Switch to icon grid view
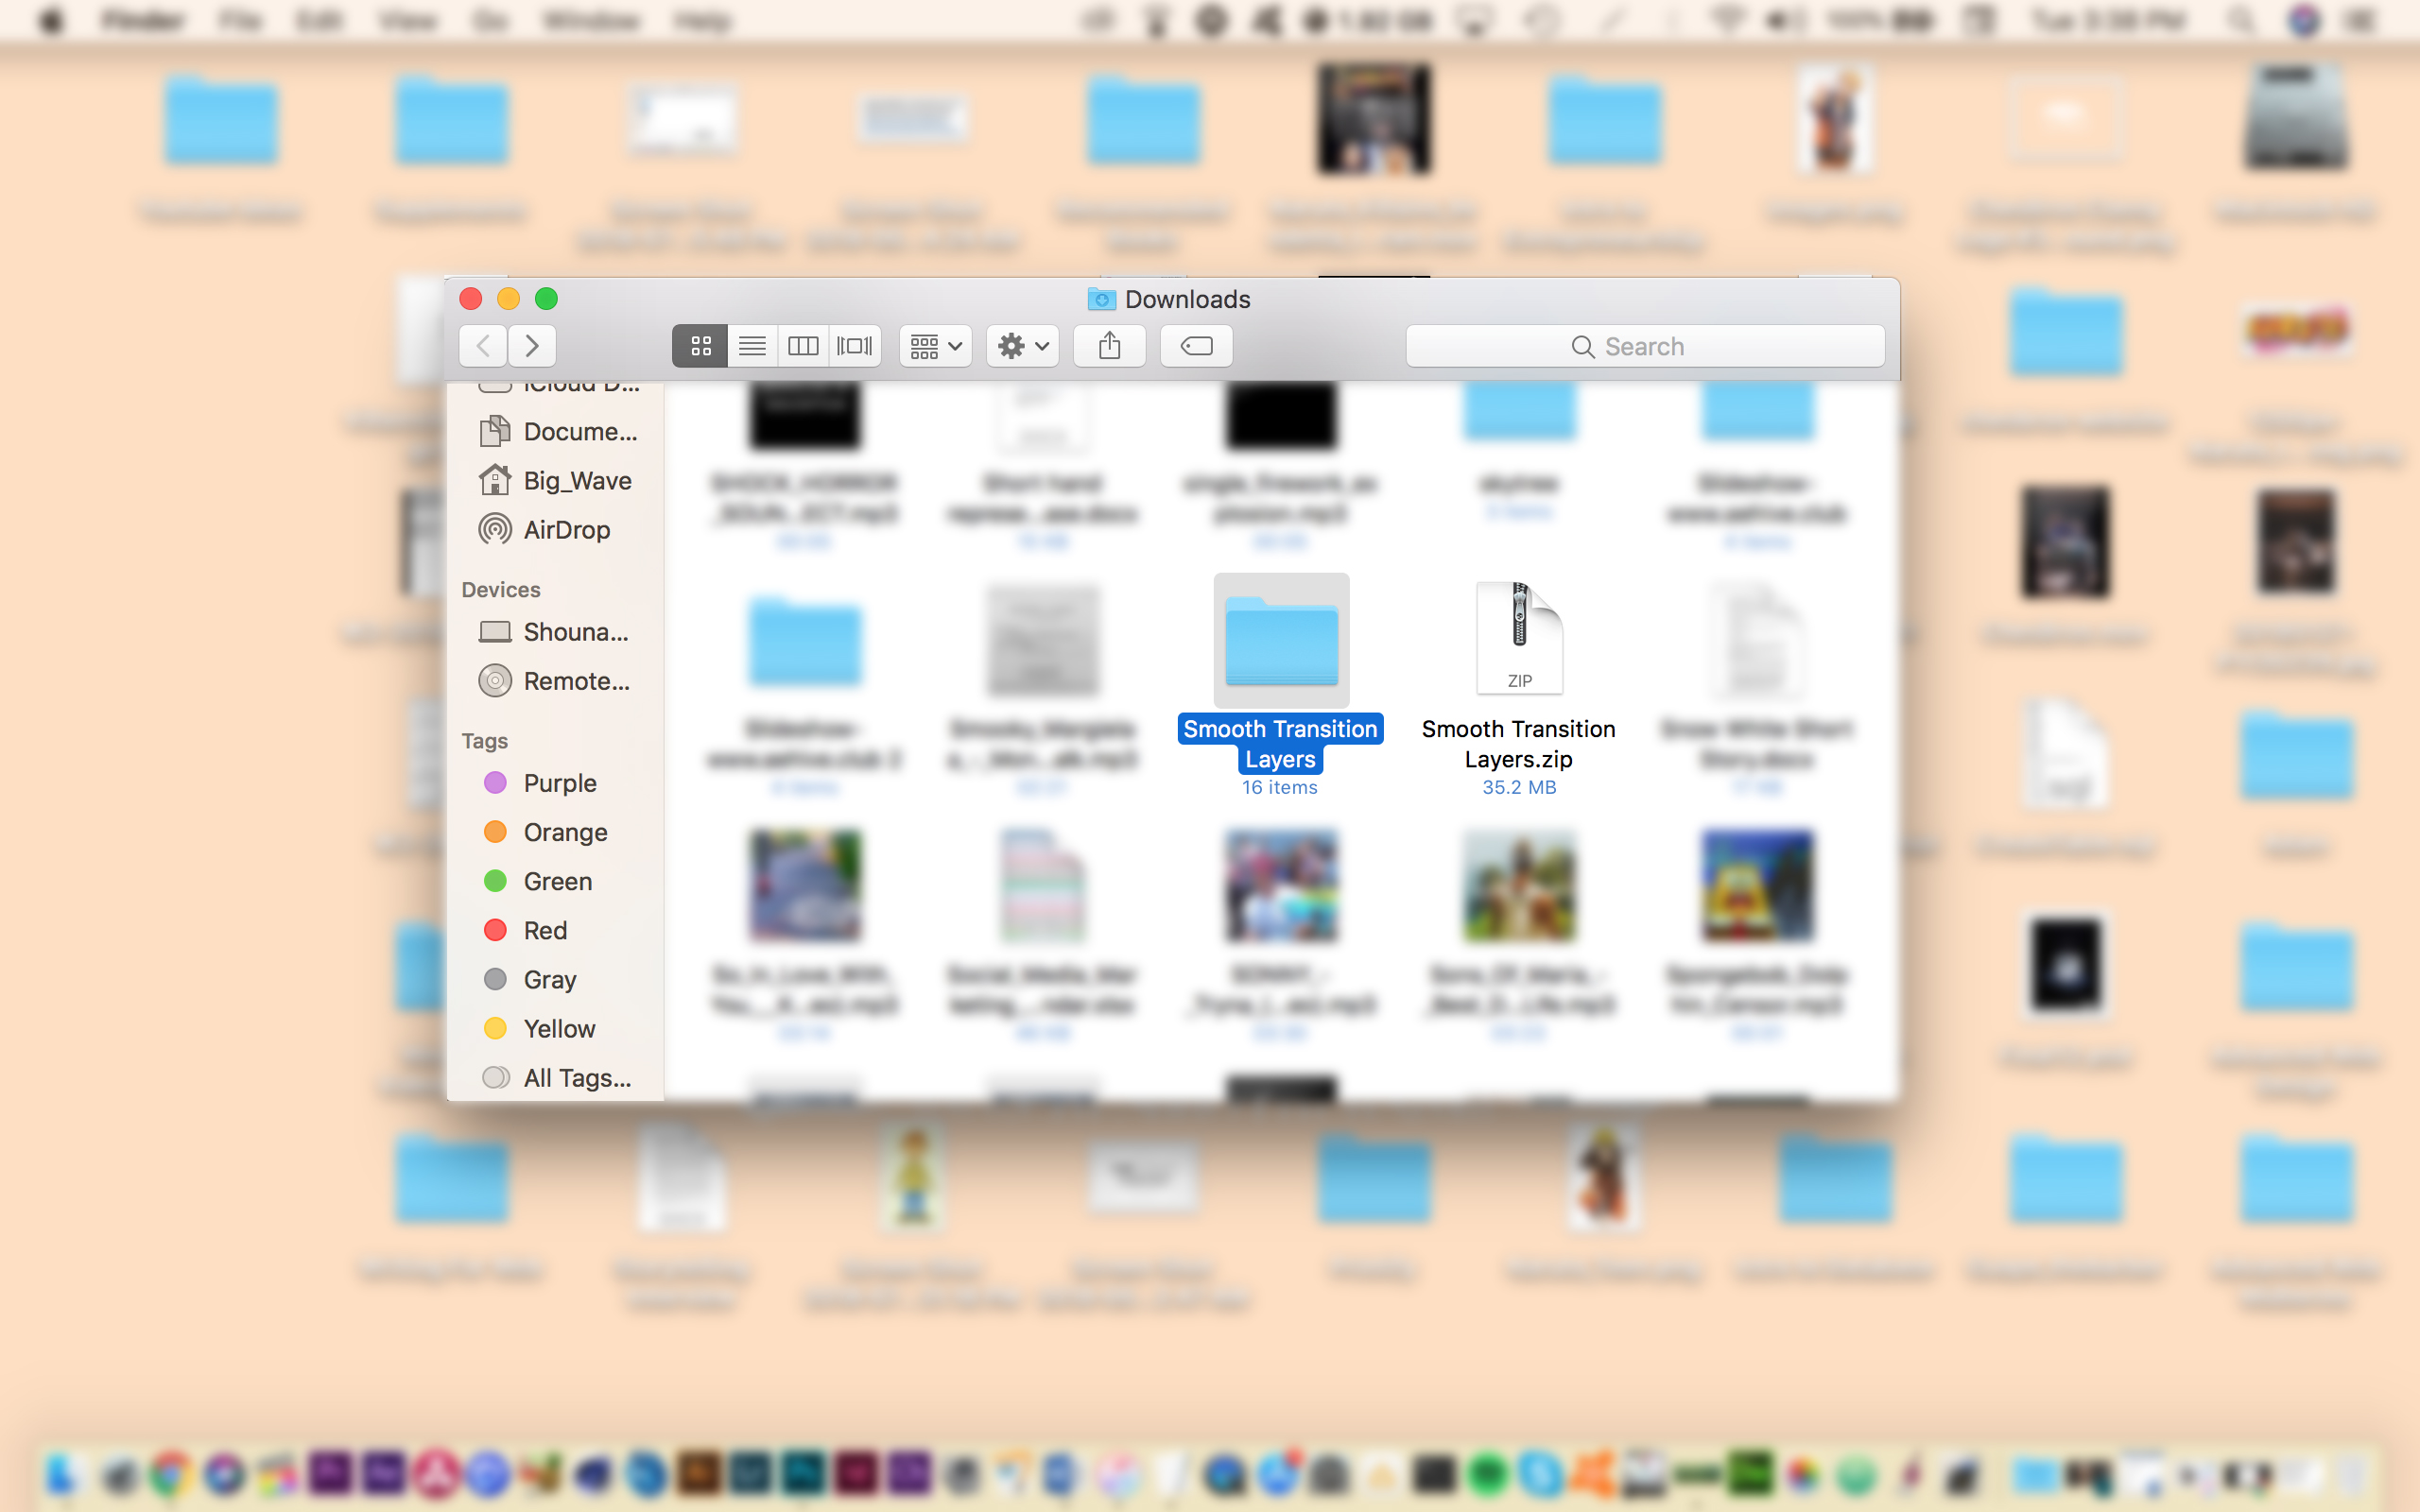The width and height of the screenshot is (2420, 1512). [x=699, y=345]
